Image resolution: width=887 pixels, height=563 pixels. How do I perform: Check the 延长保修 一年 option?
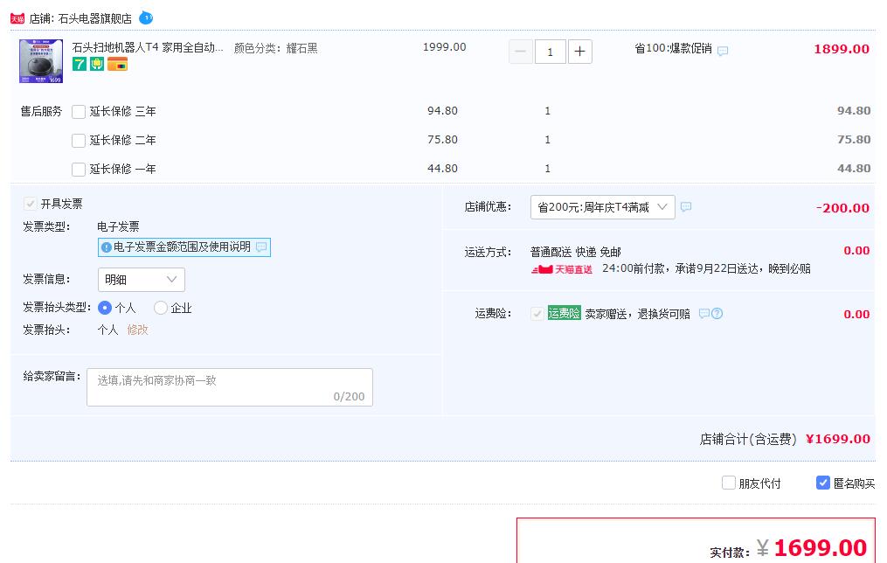[79, 170]
